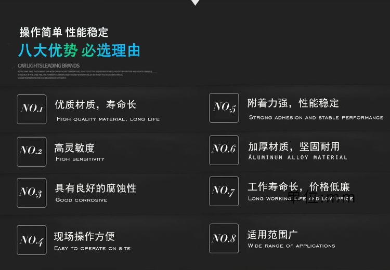
Task: Click the NO.6 badge icon
Action: click(224, 150)
